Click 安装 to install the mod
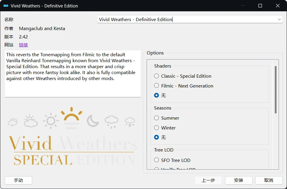Viewport: 287px width, 189px height. (238, 180)
